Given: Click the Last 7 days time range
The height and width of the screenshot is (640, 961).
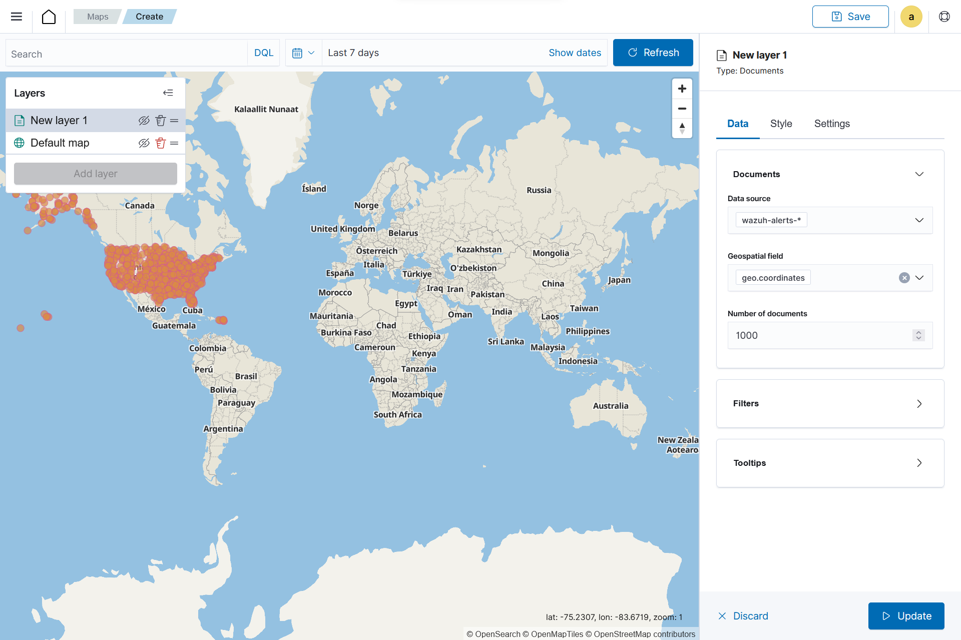Looking at the screenshot, I should point(353,53).
